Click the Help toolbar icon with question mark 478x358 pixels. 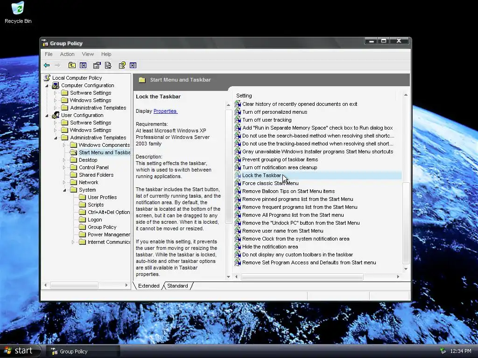coord(122,65)
